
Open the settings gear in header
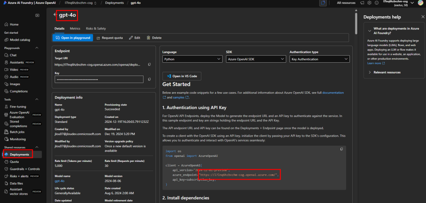tap(369, 3)
